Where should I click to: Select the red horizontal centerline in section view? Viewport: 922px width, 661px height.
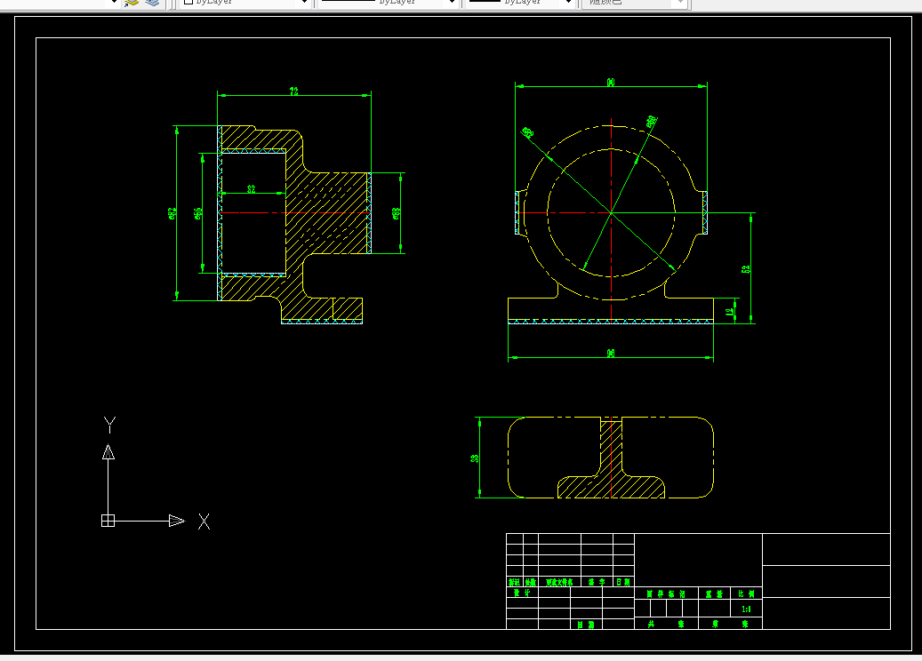tap(294, 212)
